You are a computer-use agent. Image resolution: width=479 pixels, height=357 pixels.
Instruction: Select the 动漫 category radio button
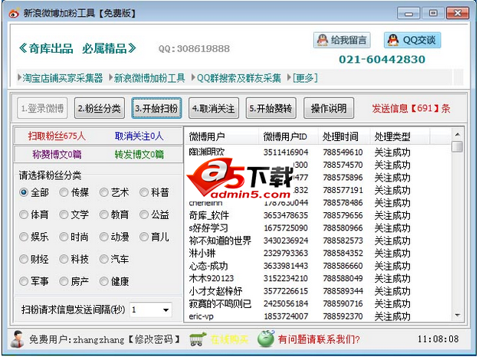point(104,237)
